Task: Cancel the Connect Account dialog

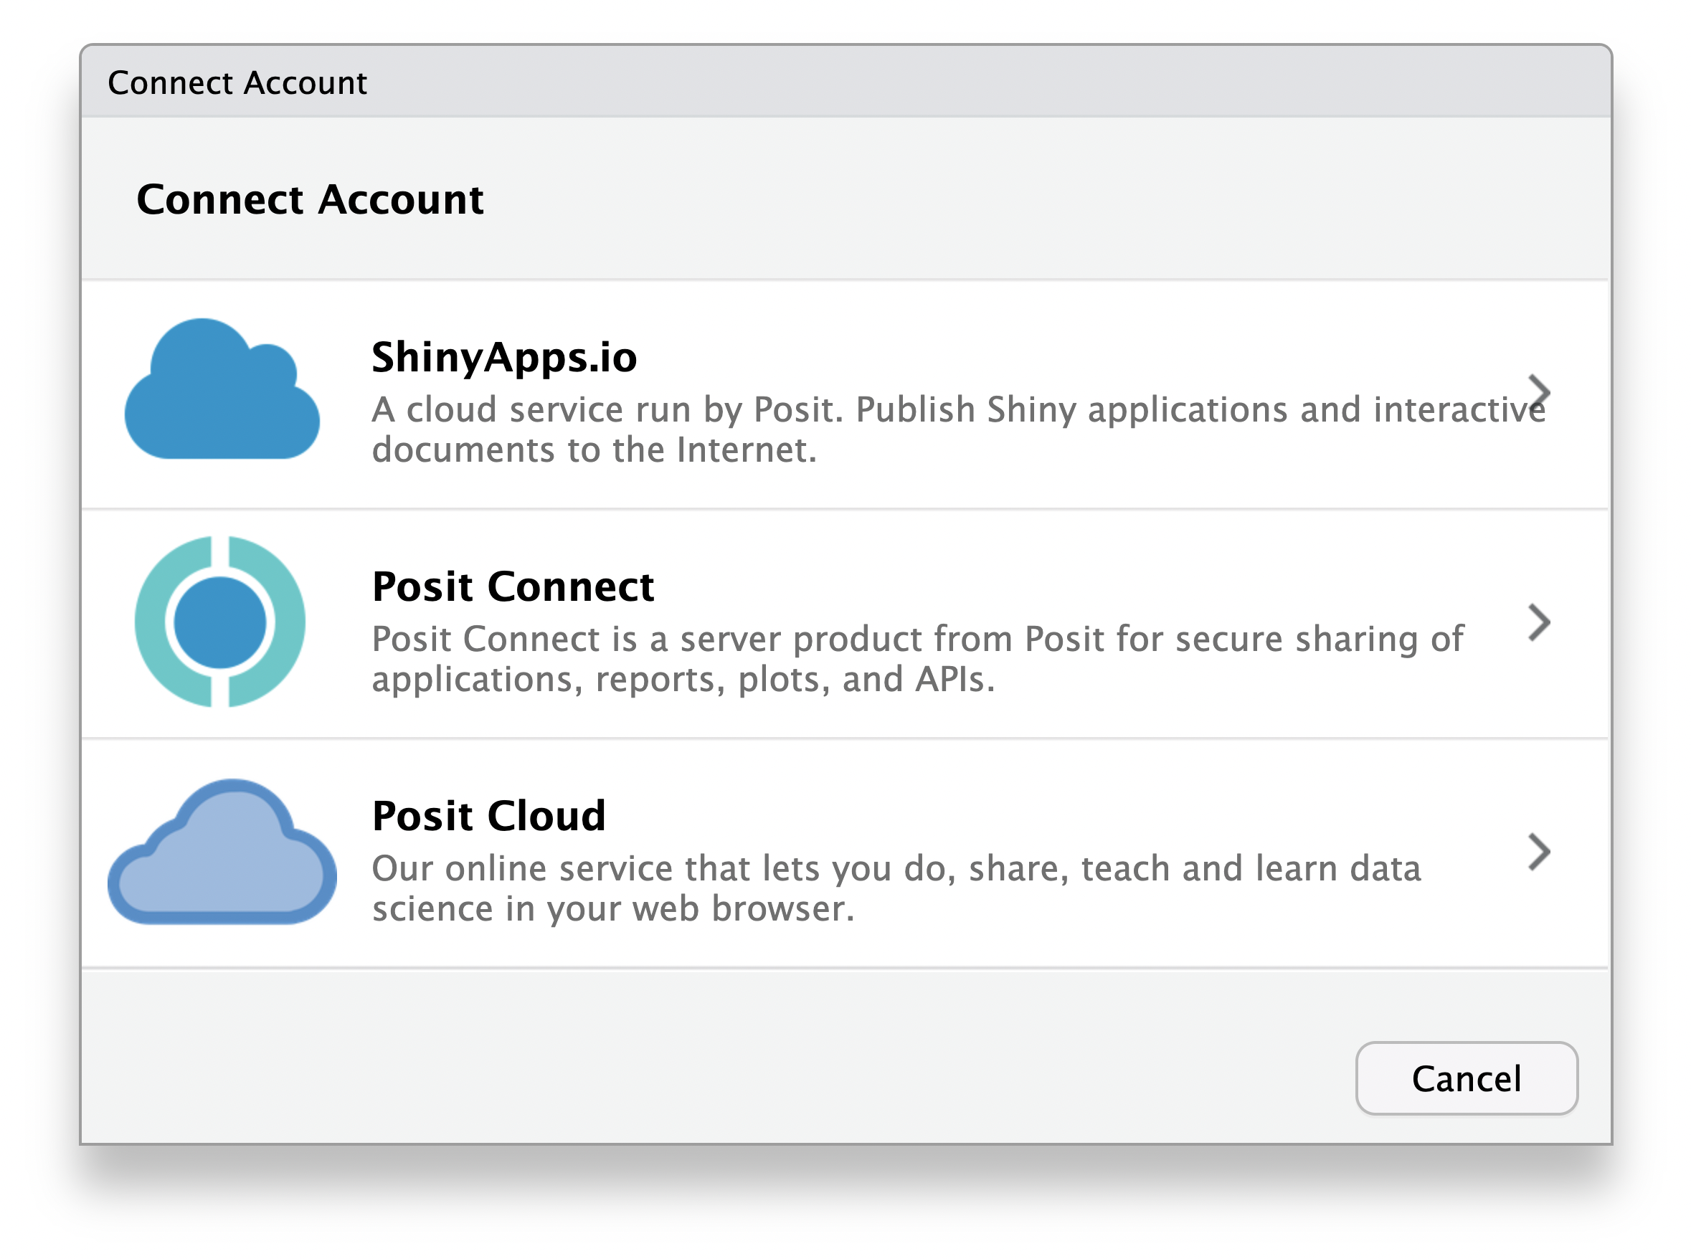Action: pyautogui.click(x=1467, y=1078)
